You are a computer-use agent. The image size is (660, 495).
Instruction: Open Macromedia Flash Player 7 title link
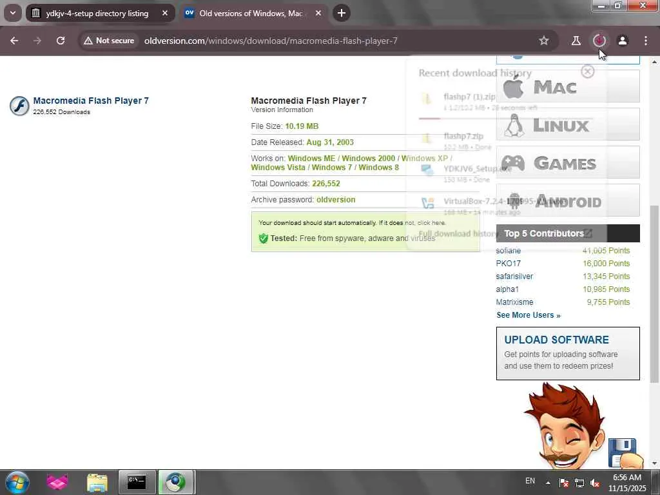click(91, 101)
